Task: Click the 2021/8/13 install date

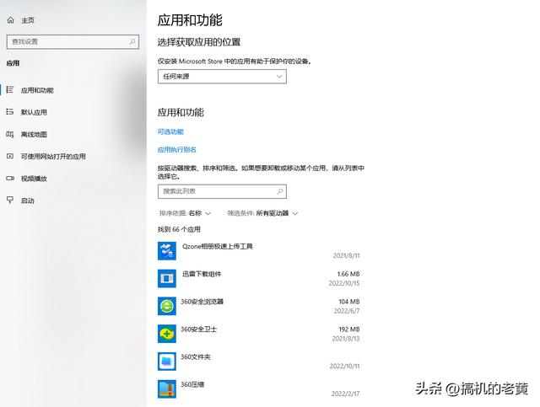Action: (x=346, y=339)
